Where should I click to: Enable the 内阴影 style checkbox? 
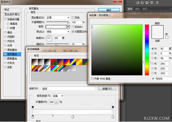pyautogui.click(x=5, y=37)
